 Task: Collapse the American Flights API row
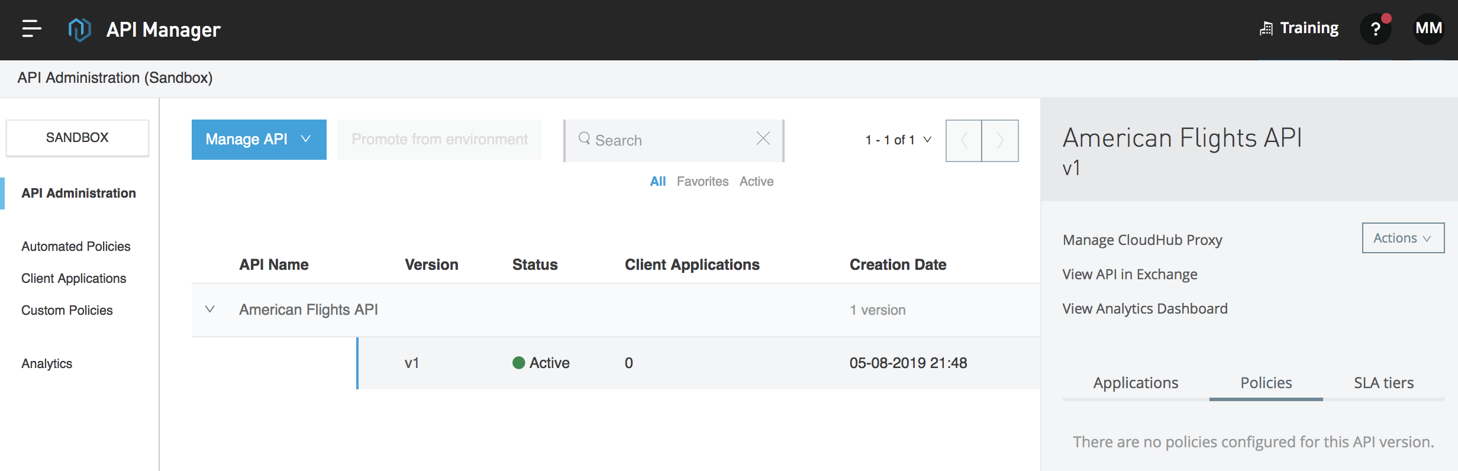(x=209, y=309)
